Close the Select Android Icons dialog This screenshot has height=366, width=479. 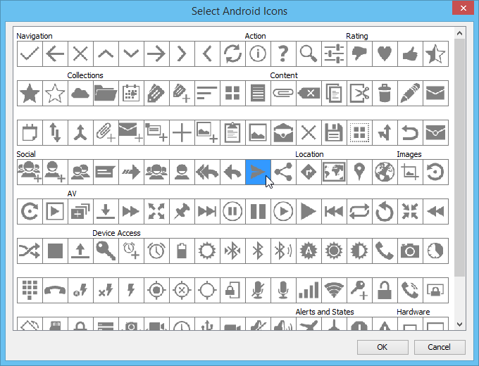click(x=463, y=8)
